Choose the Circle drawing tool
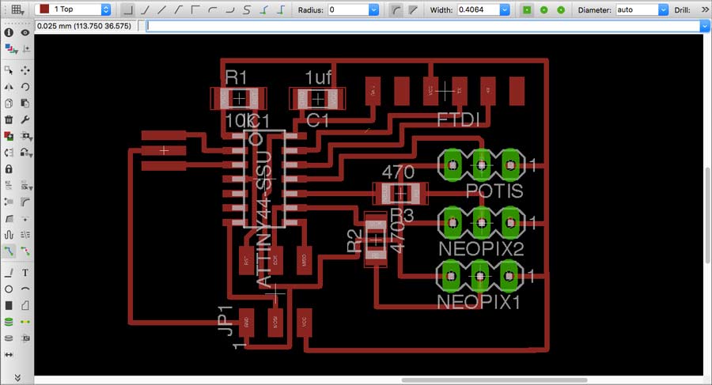The width and height of the screenshot is (712, 385). pyautogui.click(x=9, y=289)
